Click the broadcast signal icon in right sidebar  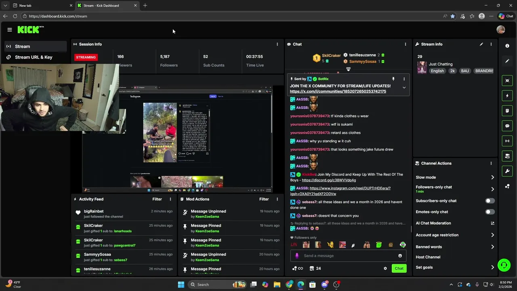click(507, 141)
